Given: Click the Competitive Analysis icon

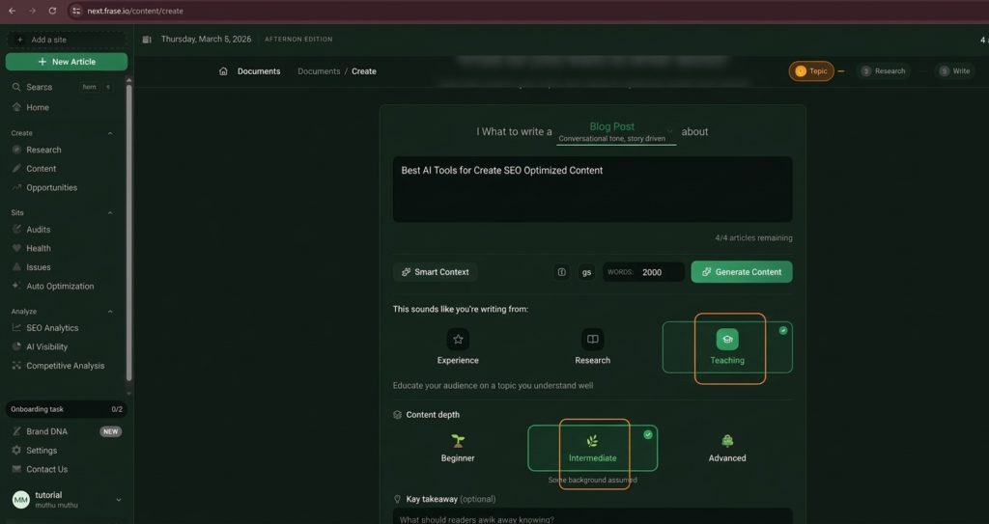Looking at the screenshot, I should (17, 366).
